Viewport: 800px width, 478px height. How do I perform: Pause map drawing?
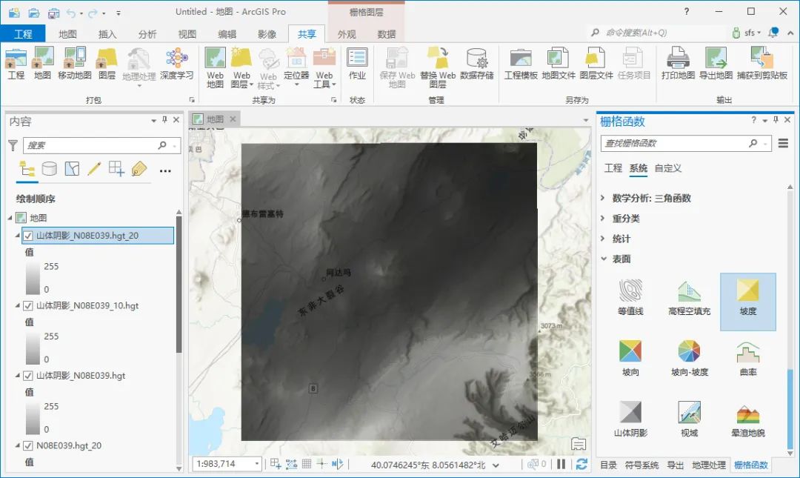pyautogui.click(x=561, y=464)
